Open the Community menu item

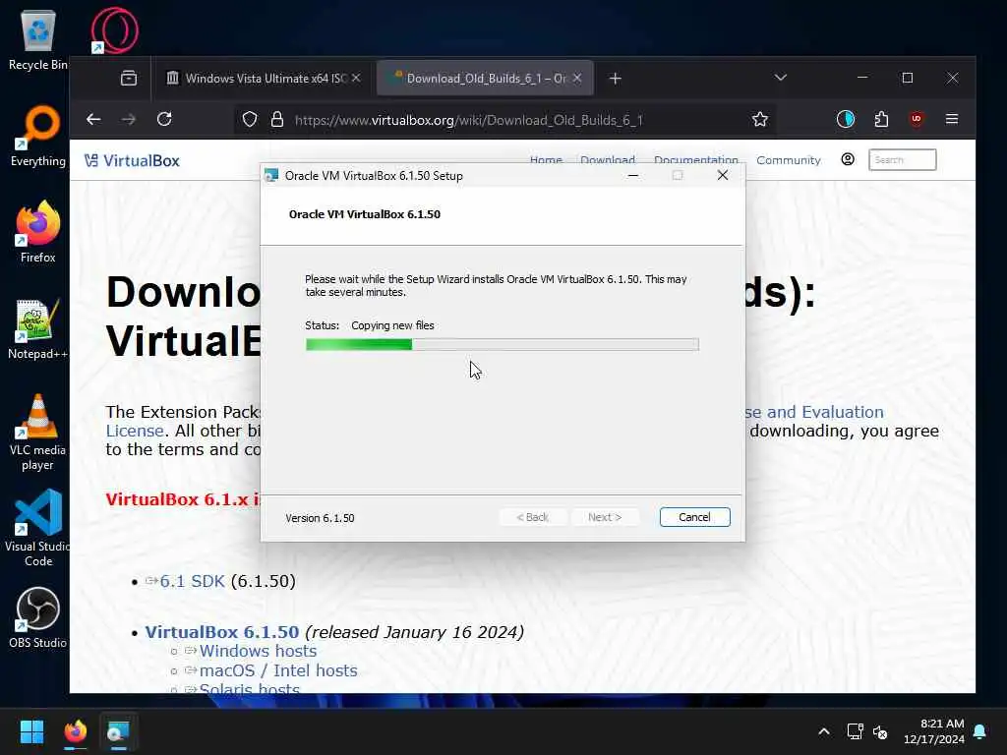click(789, 160)
